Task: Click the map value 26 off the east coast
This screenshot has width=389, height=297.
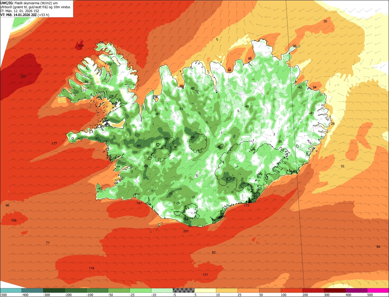Action: (333, 124)
